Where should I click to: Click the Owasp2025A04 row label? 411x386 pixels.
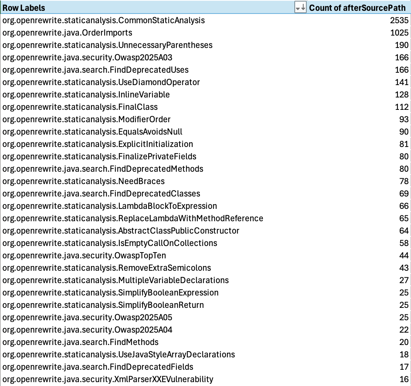(87, 330)
